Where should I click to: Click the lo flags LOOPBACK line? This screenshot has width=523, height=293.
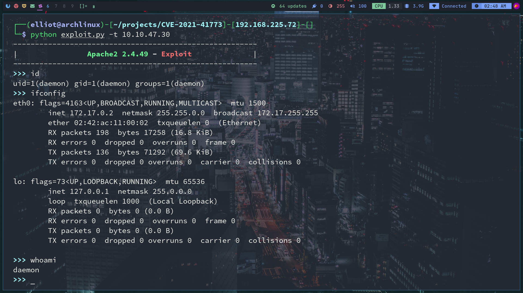tap(109, 182)
